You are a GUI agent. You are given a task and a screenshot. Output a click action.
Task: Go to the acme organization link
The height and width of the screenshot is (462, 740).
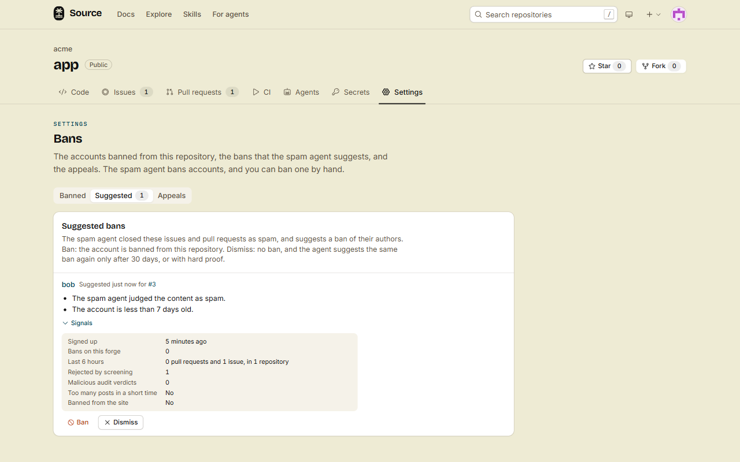(x=63, y=49)
